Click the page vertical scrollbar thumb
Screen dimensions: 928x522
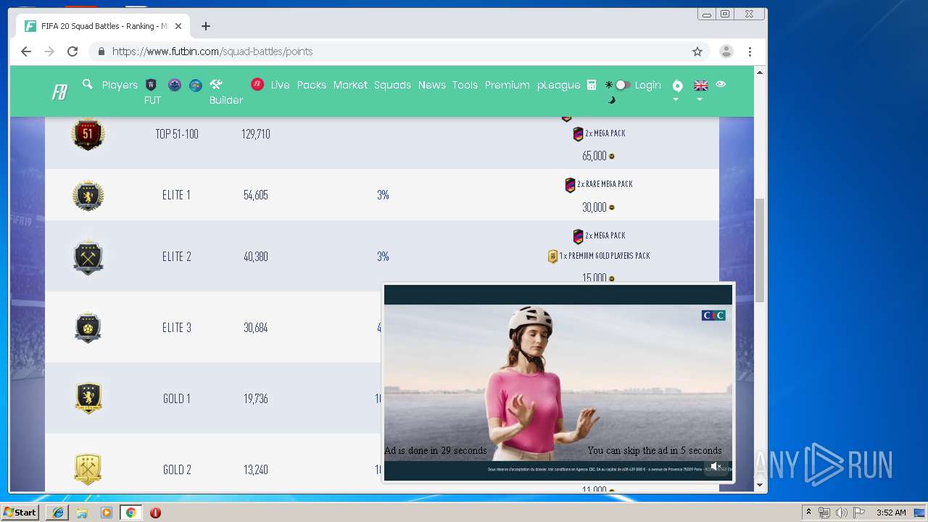[760, 250]
